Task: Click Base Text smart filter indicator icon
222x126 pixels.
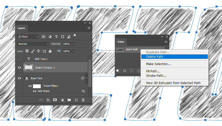Action: point(83,78)
